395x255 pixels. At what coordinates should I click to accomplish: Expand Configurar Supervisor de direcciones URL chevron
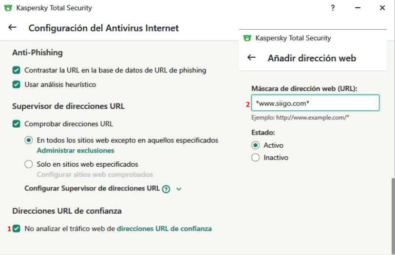[x=179, y=189]
